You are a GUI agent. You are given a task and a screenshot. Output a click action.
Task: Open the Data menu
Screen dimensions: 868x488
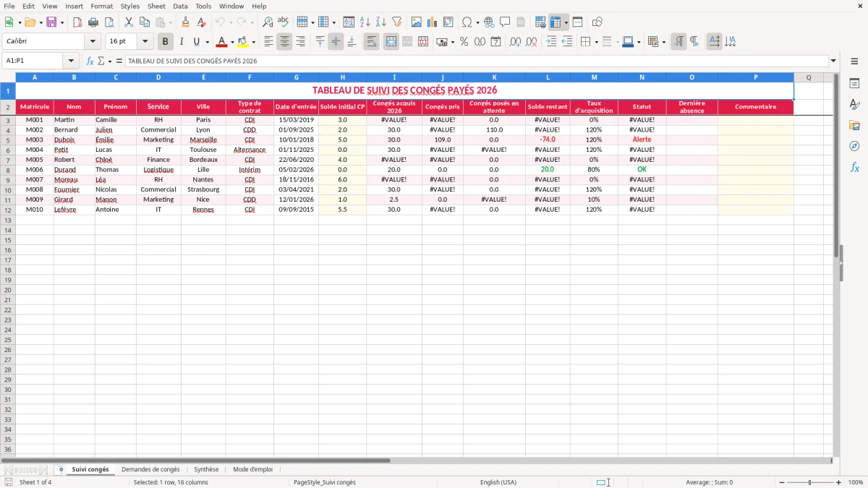coord(180,6)
